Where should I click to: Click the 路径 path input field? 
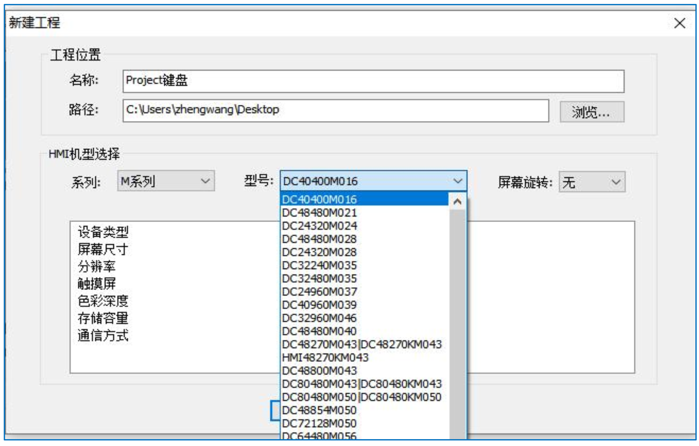(335, 110)
